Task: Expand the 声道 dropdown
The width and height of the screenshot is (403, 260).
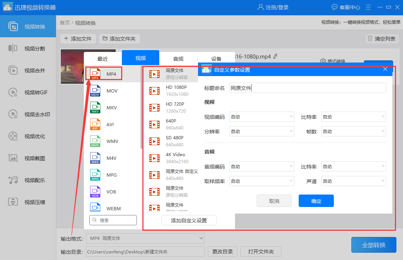Action: pyautogui.click(x=354, y=181)
